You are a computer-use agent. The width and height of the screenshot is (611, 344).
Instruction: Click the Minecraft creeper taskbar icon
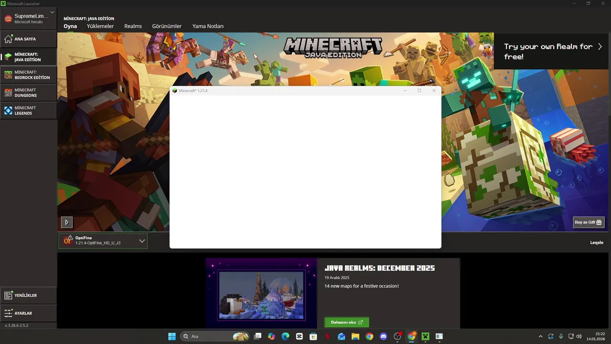coord(425,336)
